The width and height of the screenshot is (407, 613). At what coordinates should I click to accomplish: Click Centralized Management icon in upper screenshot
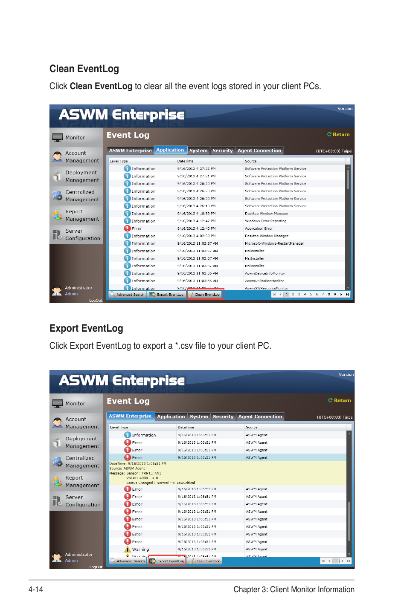pos(57,196)
